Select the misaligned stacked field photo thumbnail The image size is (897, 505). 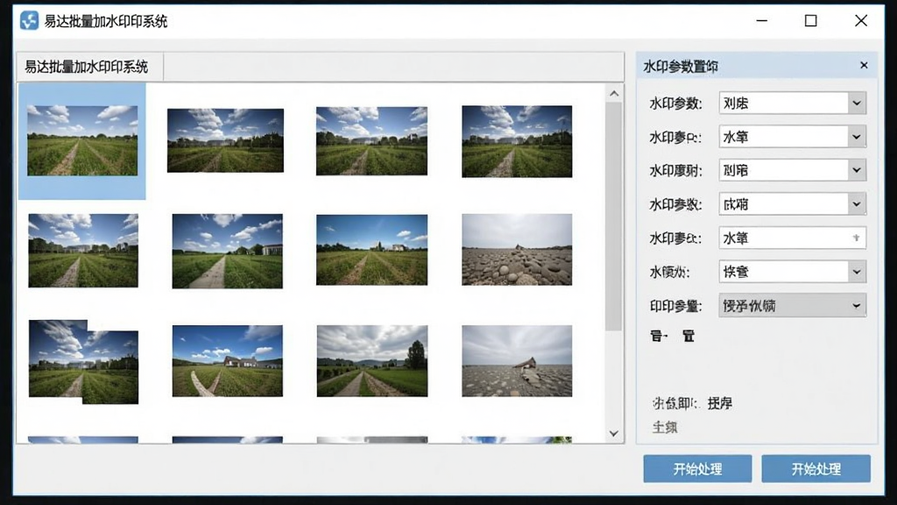(83, 362)
